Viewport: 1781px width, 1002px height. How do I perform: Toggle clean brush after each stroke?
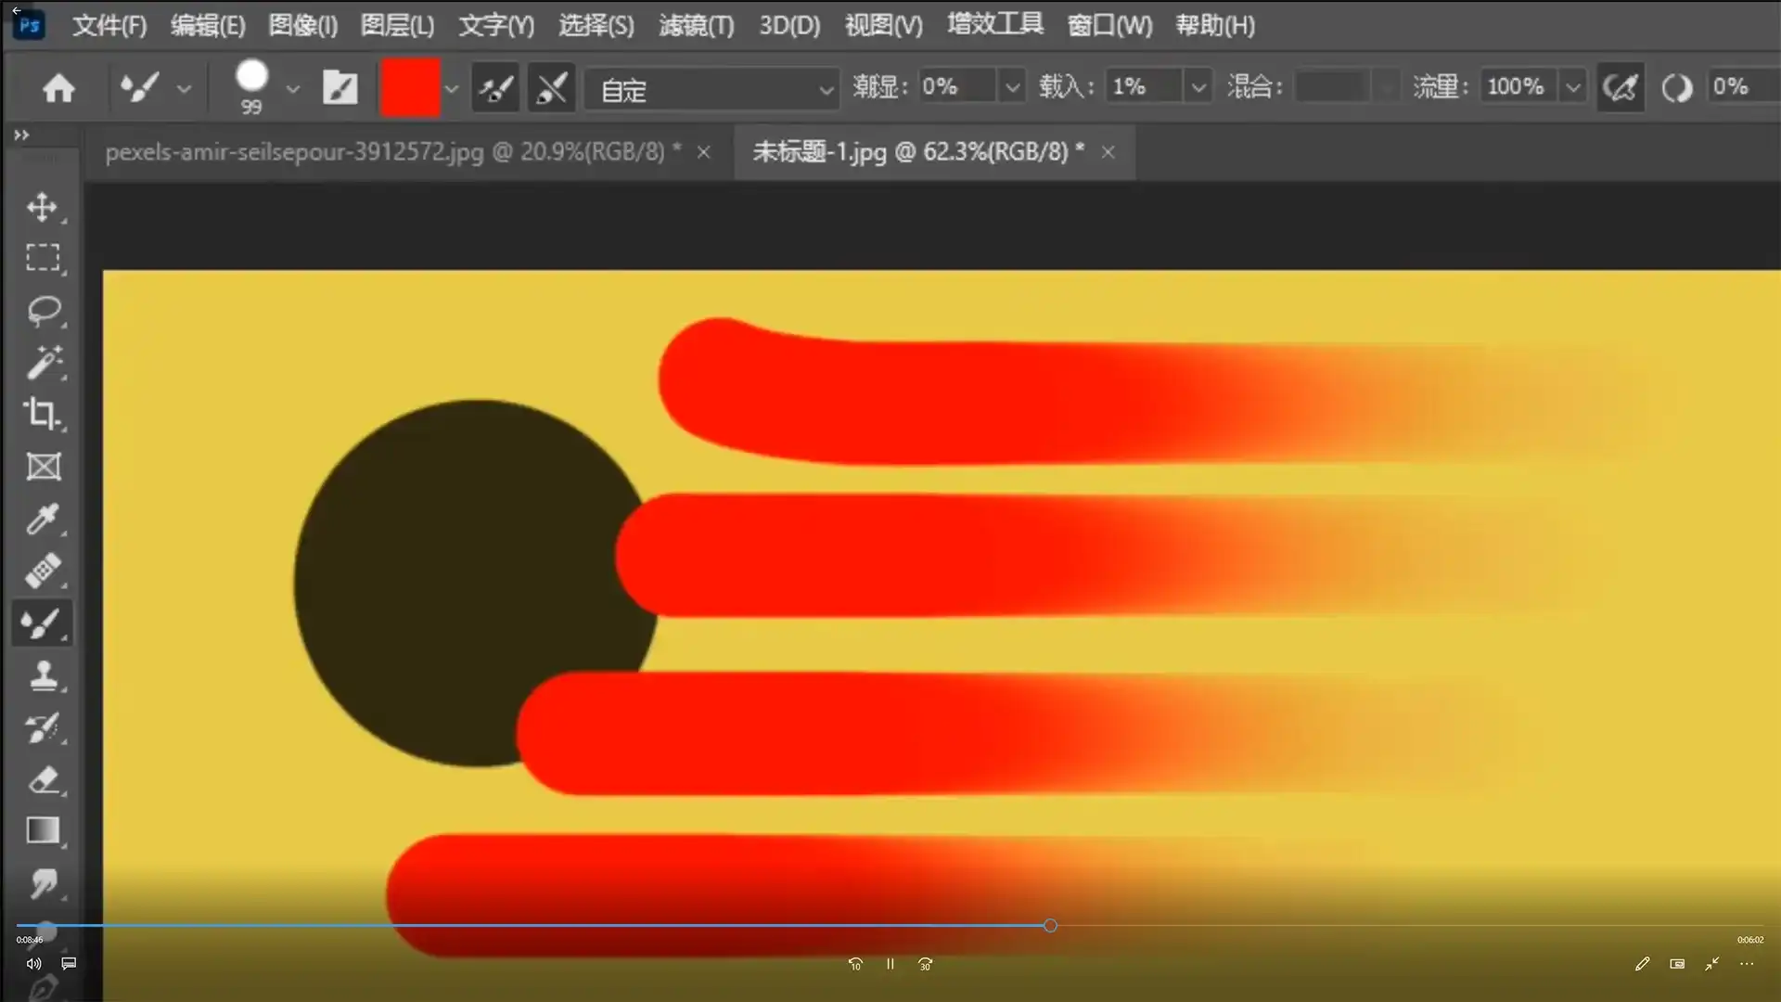click(x=551, y=86)
